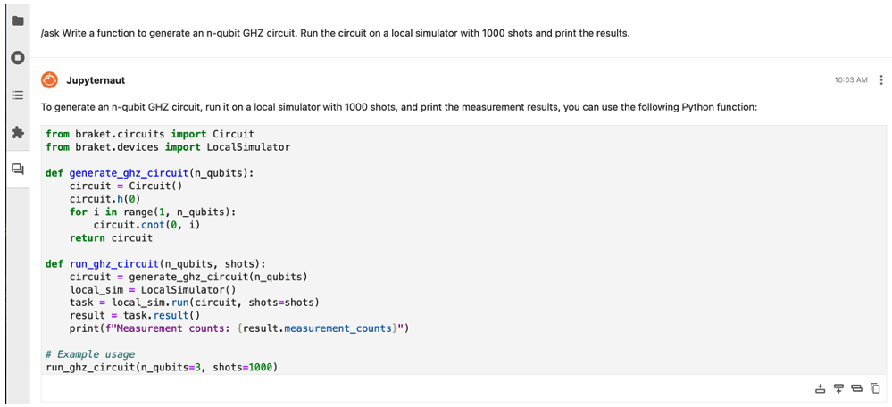Screen dimensions: 892x407
Task: Click the print Measurement counts line
Action: 239,328
